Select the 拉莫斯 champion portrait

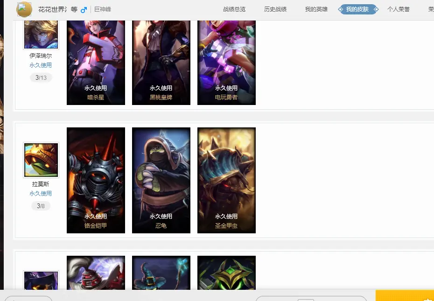pos(41,160)
